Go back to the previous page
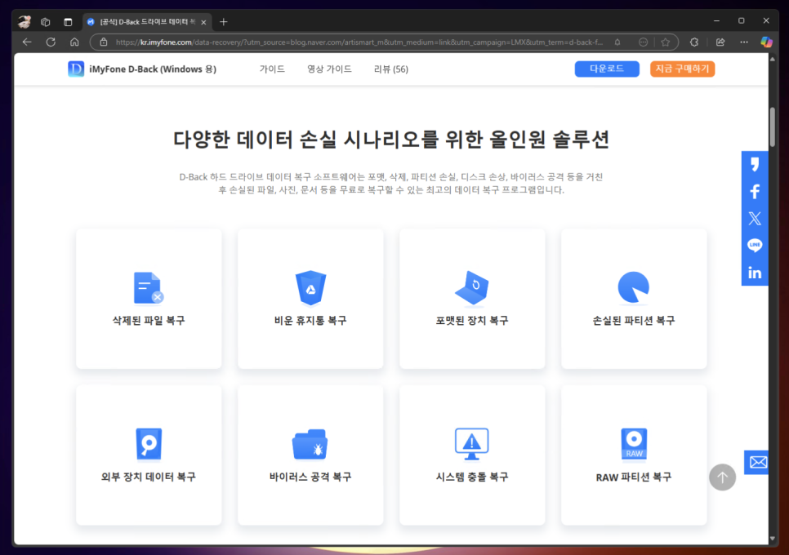 pos(27,42)
